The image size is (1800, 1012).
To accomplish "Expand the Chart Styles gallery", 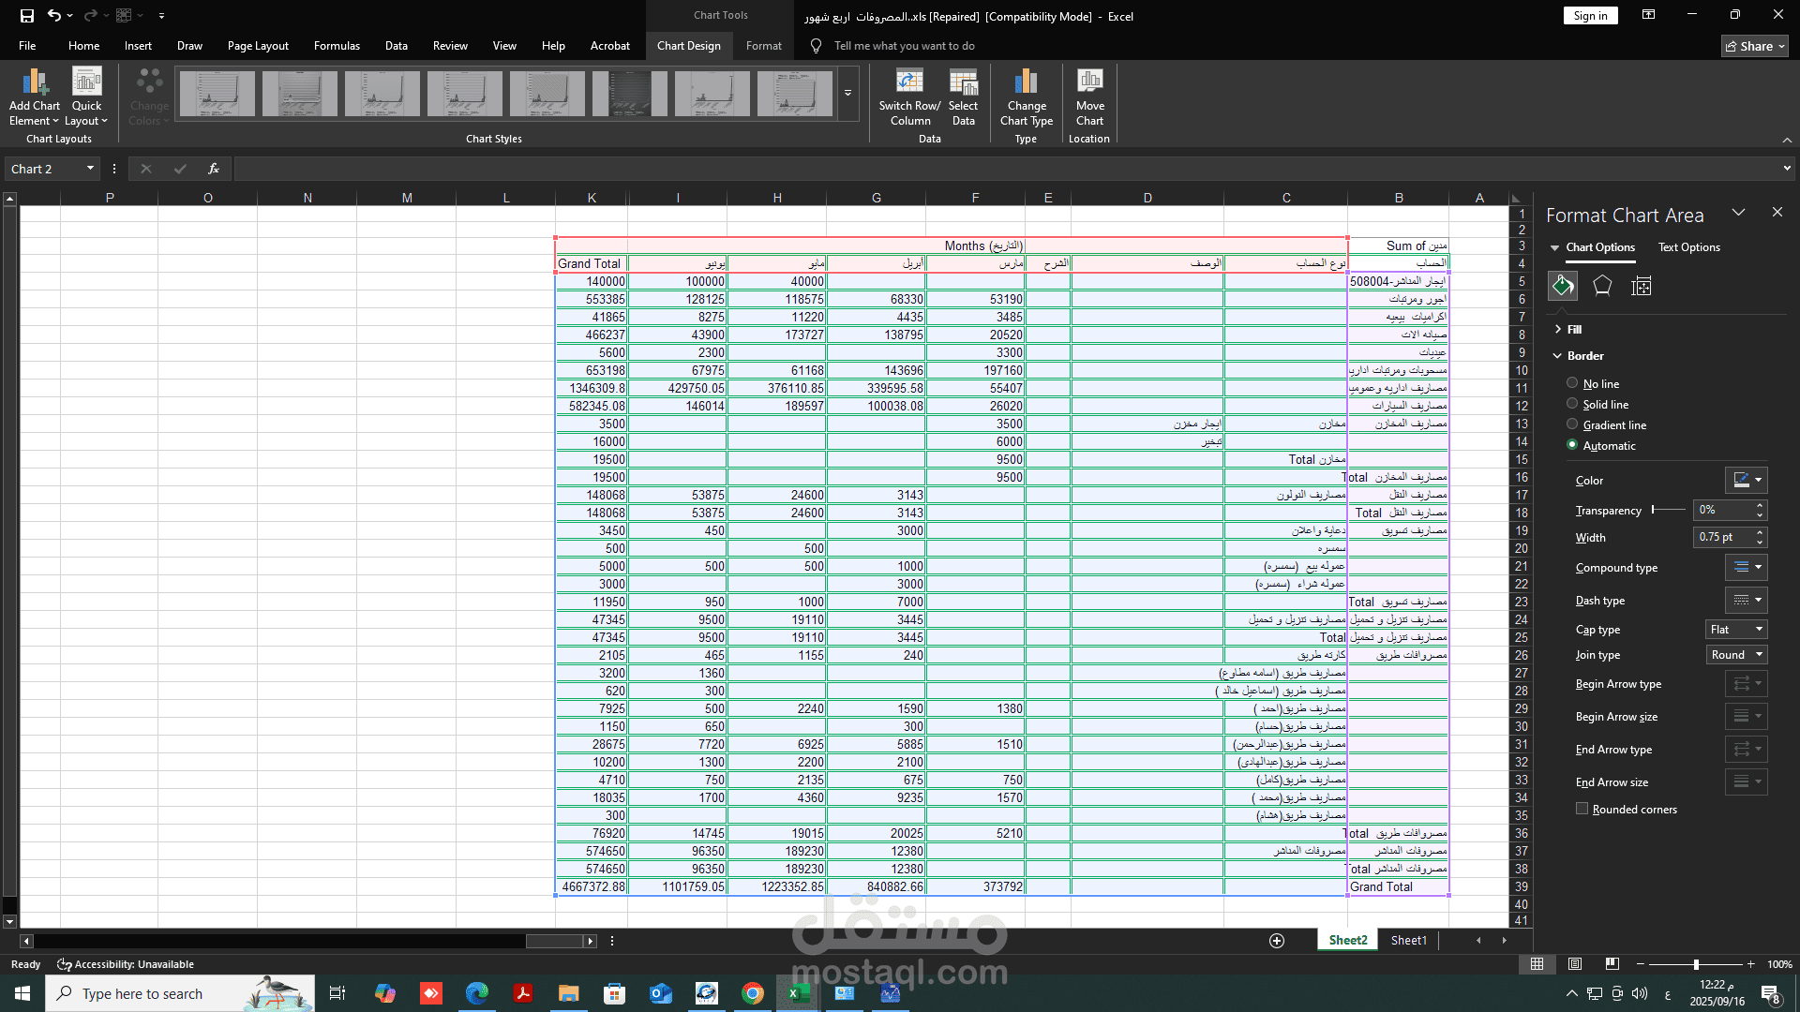I will [x=847, y=93].
